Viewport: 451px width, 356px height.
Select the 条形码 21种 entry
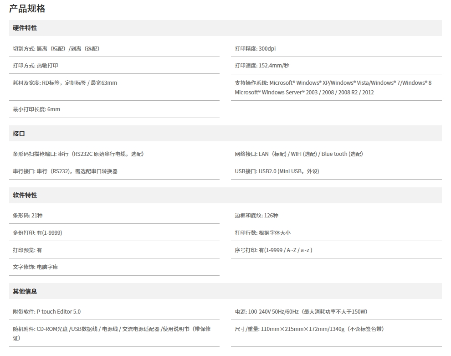(27, 215)
